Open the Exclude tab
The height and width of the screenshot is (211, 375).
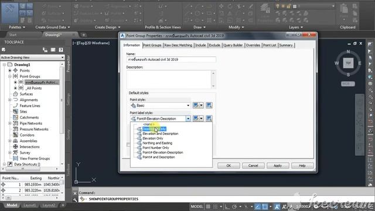[214, 45]
